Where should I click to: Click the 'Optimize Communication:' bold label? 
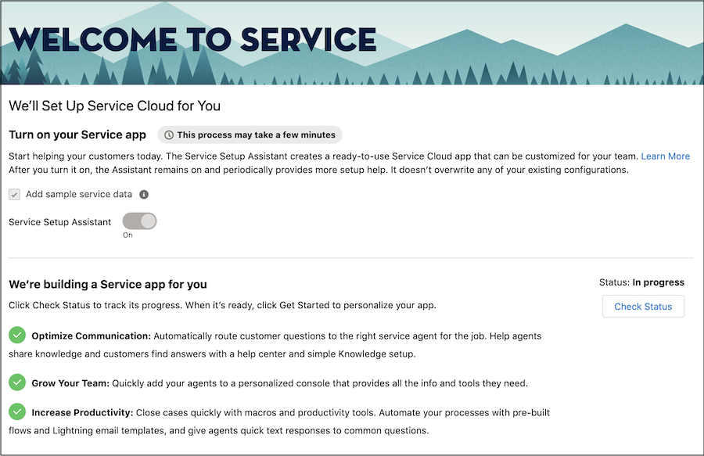tap(92, 336)
